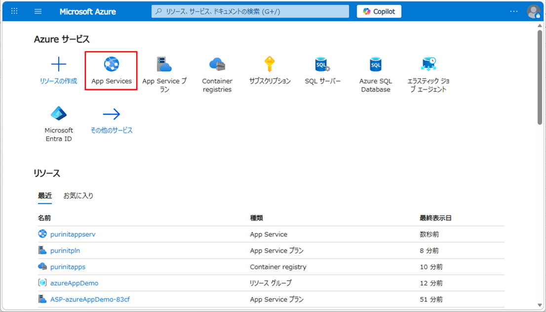Open SQL サーバー service
Viewport: 546px width, 312px height.
(x=323, y=65)
